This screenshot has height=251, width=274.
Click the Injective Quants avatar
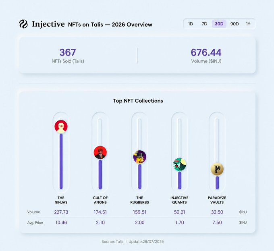pyautogui.click(x=179, y=164)
